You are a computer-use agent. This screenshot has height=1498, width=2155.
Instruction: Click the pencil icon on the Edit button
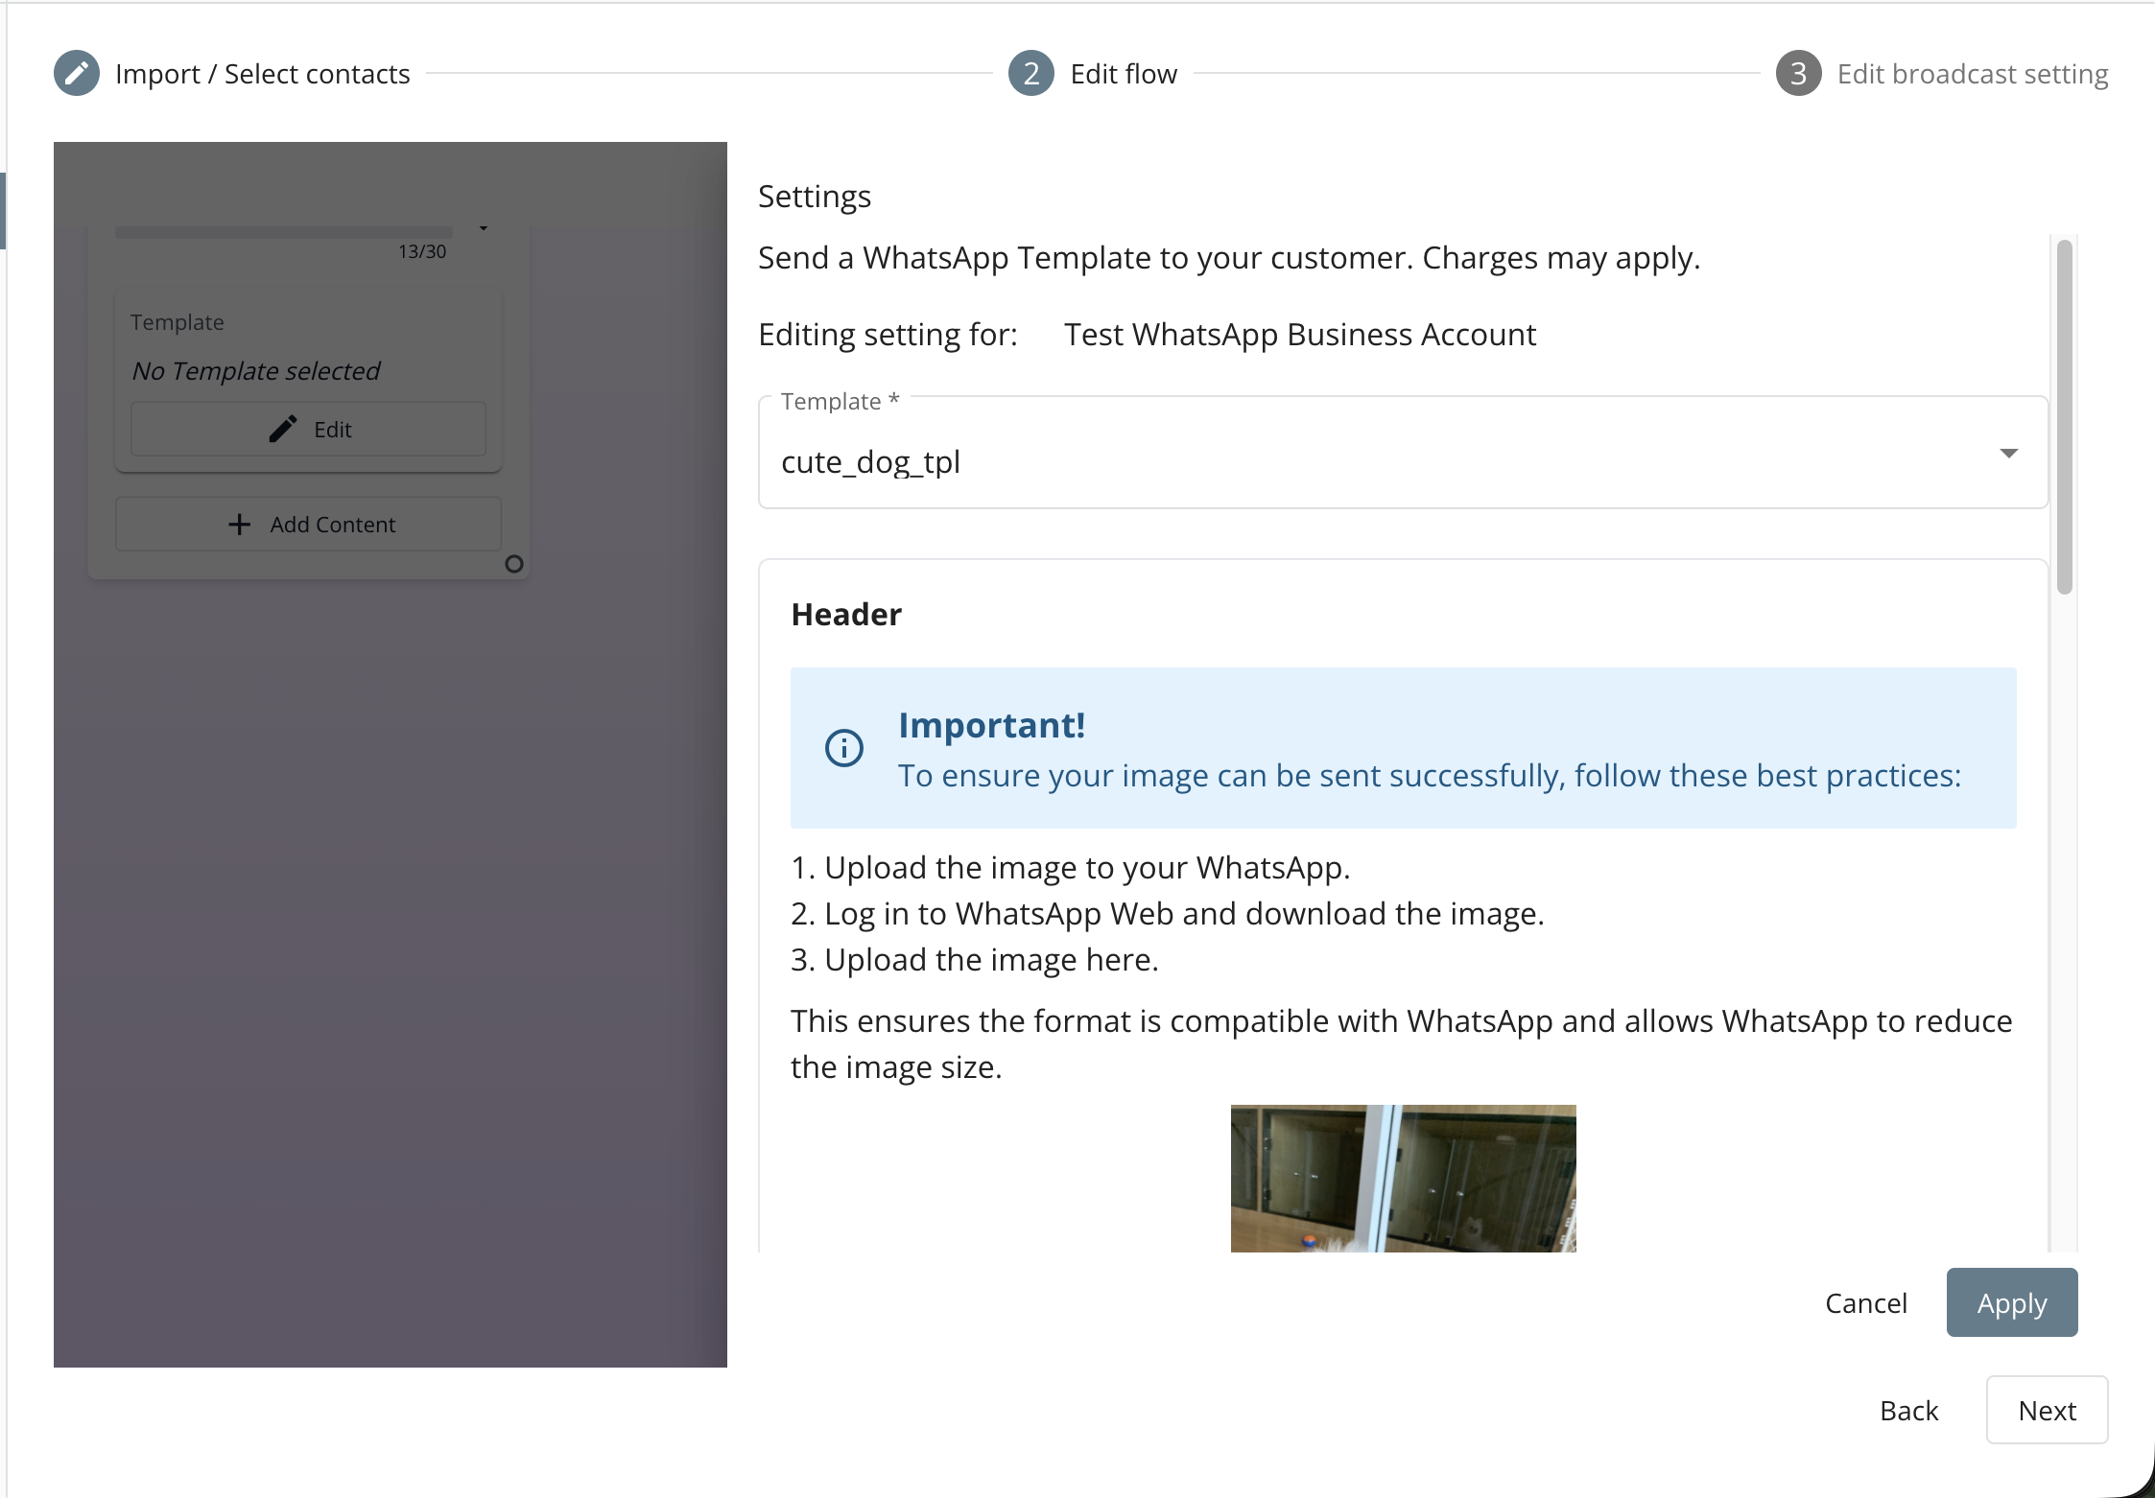(283, 429)
